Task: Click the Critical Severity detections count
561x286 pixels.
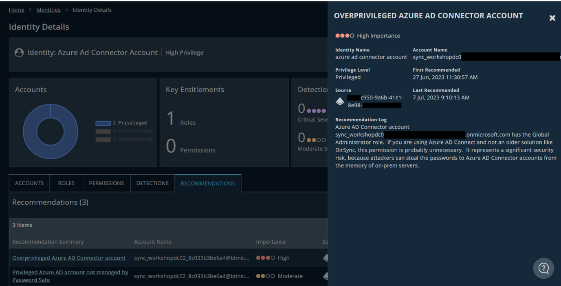Action: coord(301,109)
